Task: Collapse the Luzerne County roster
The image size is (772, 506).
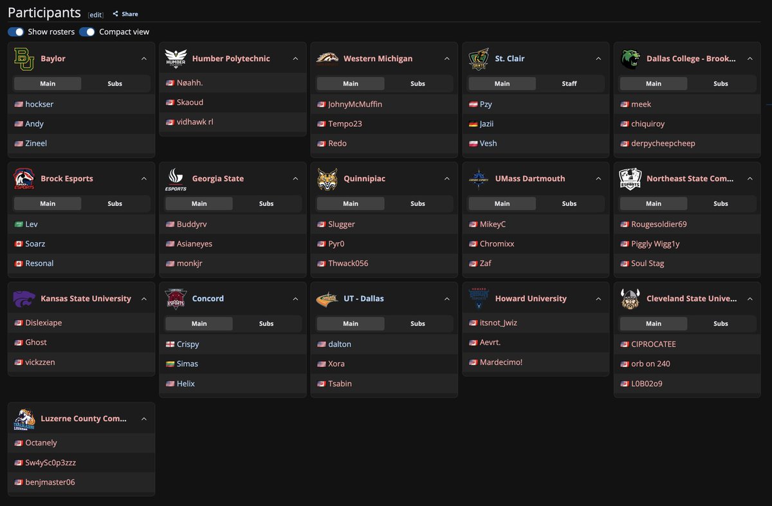Action: (144, 418)
